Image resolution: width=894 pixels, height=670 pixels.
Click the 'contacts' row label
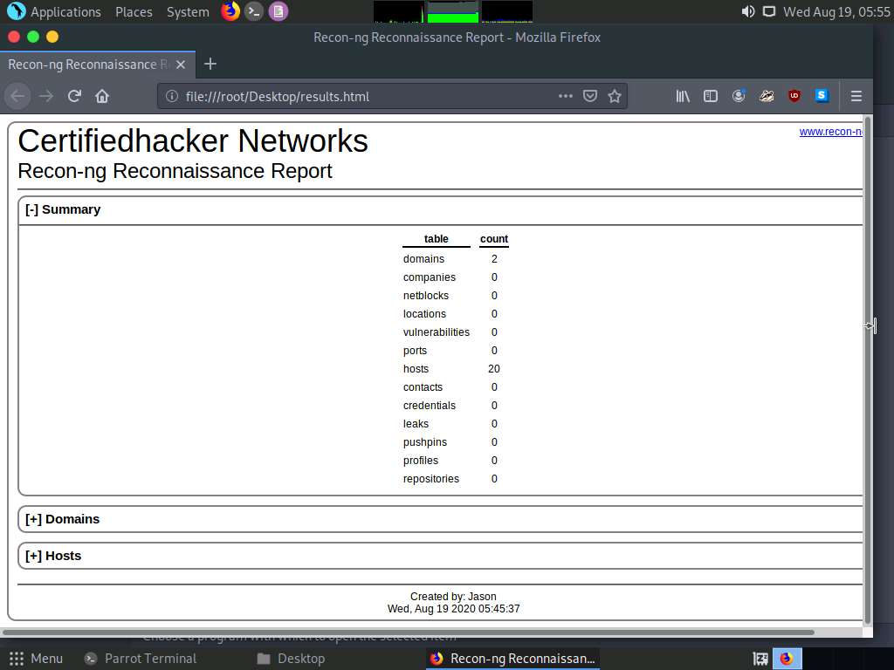point(423,387)
